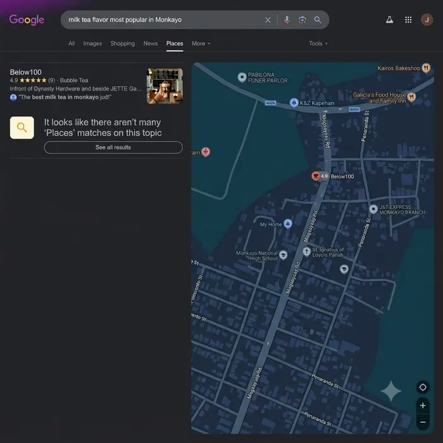Center map on my location
Viewport: 443px width, 443px height.
coord(423,387)
